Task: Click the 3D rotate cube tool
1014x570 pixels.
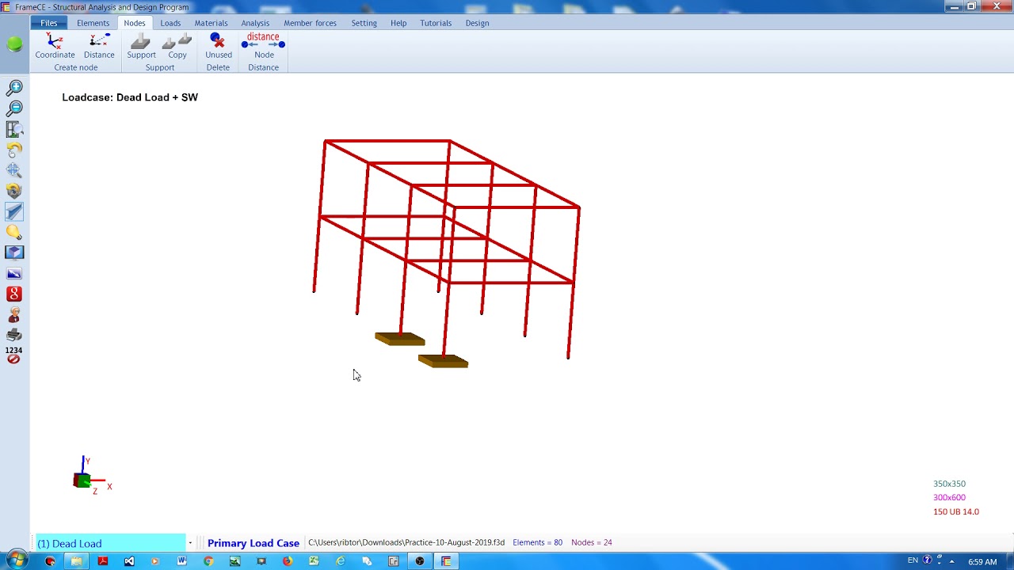Action: [14, 191]
